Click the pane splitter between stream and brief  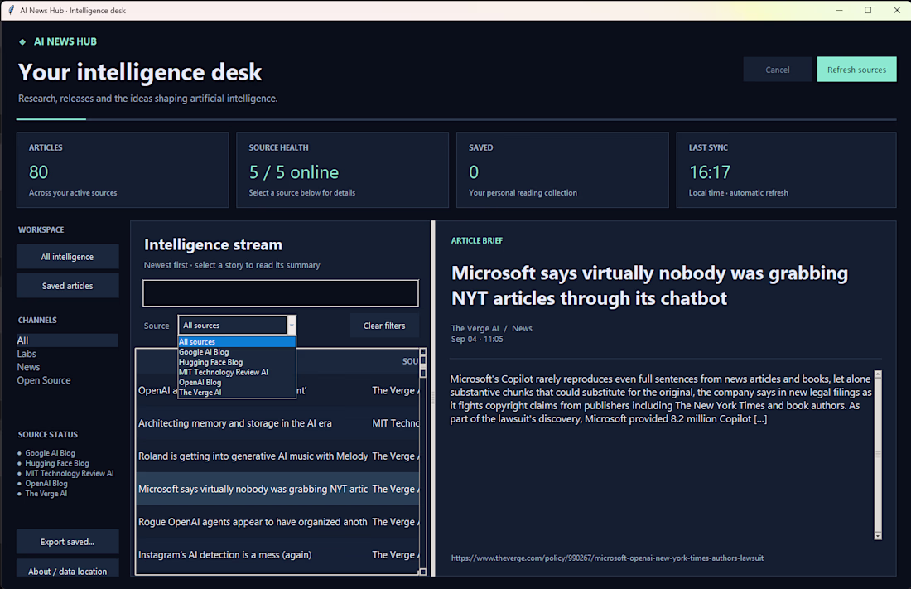(433, 398)
